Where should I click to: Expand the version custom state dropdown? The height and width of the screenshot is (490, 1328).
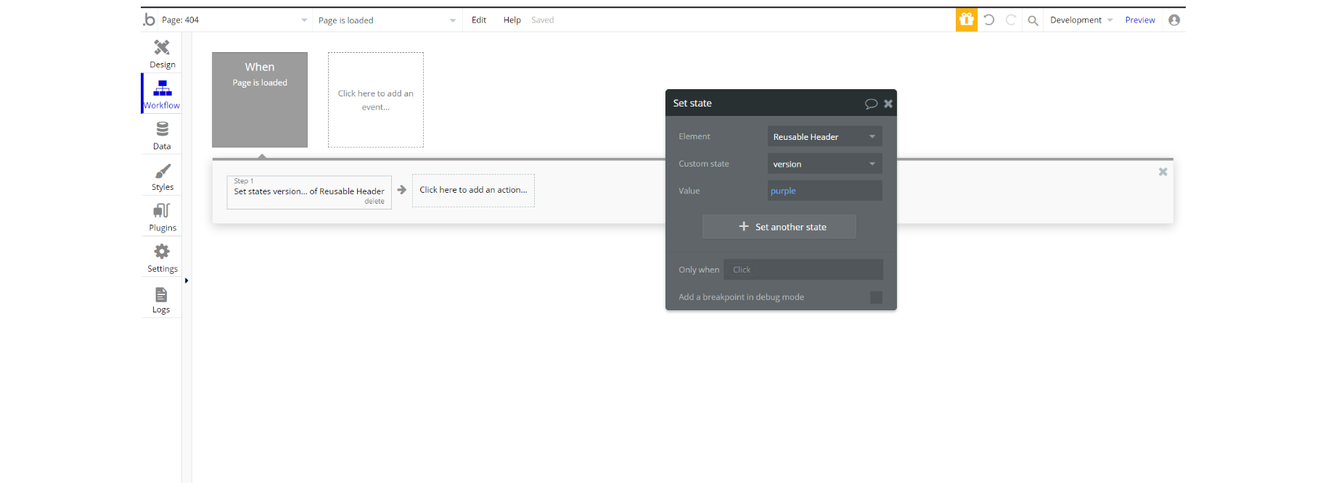click(x=824, y=164)
